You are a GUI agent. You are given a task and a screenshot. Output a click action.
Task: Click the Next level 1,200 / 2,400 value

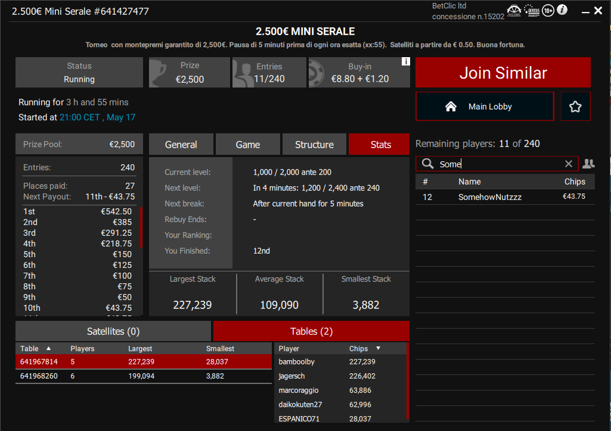pyautogui.click(x=316, y=188)
